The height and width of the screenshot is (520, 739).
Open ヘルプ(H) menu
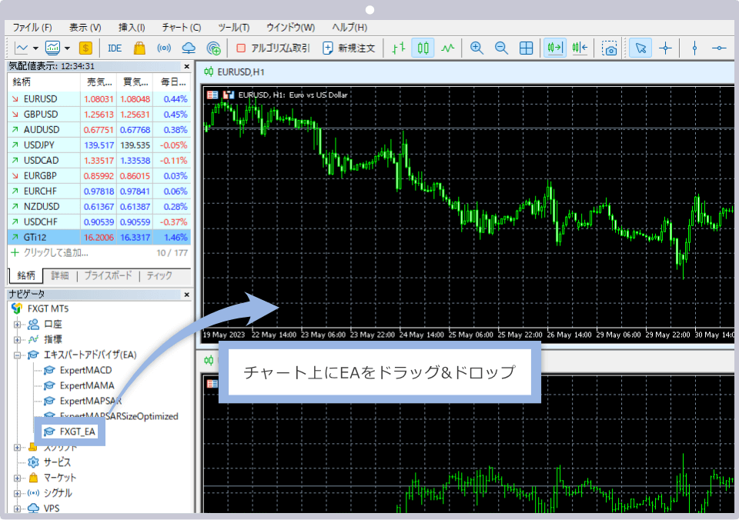coord(349,28)
